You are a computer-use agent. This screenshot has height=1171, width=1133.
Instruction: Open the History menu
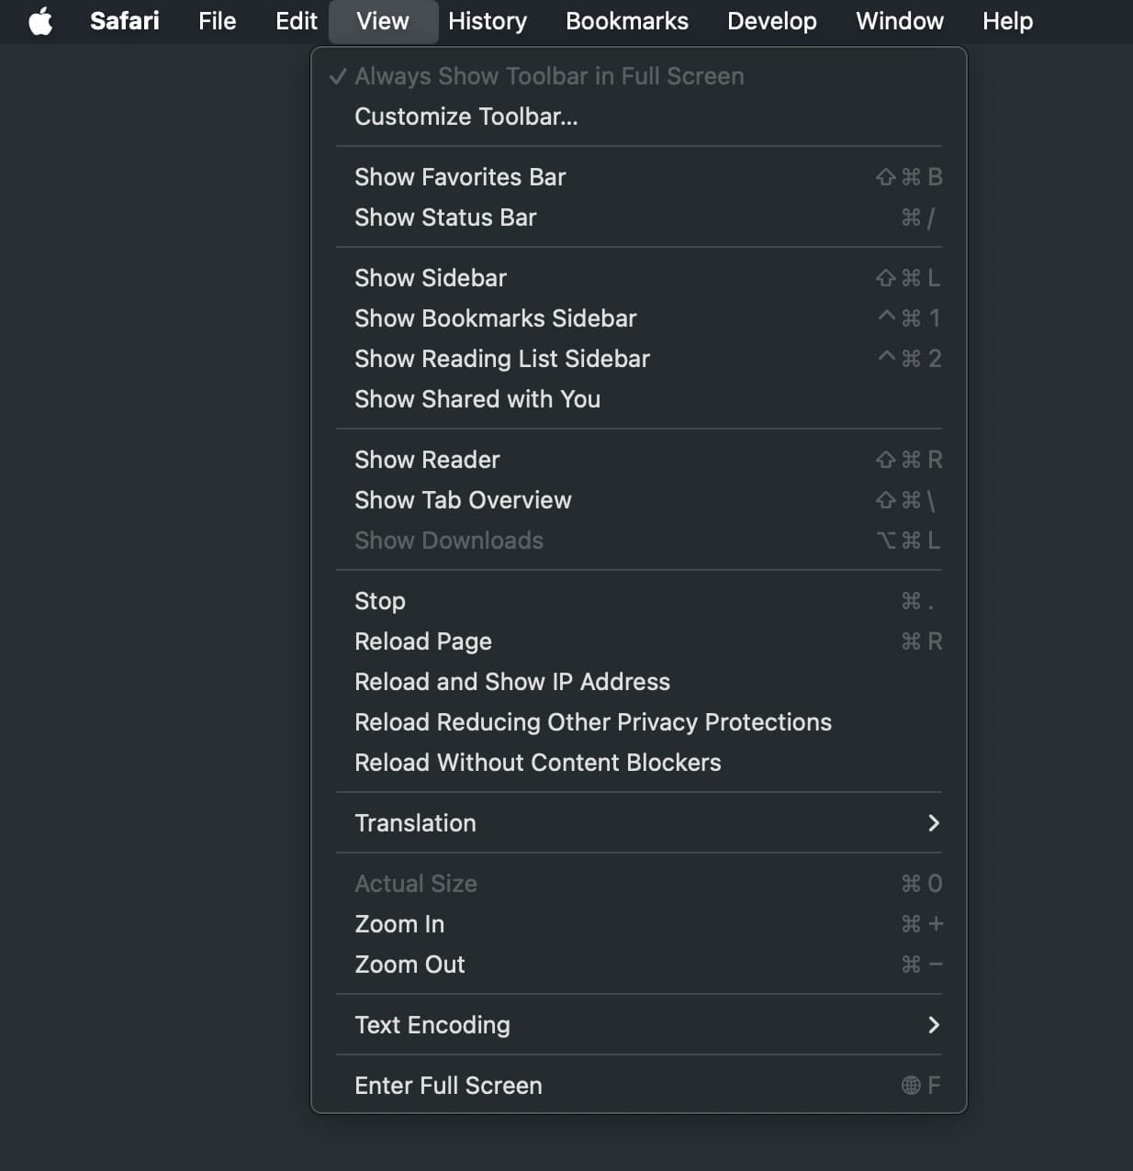pos(488,21)
